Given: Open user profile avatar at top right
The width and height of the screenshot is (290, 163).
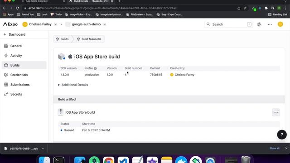Looking at the screenshot, I should 280,24.
